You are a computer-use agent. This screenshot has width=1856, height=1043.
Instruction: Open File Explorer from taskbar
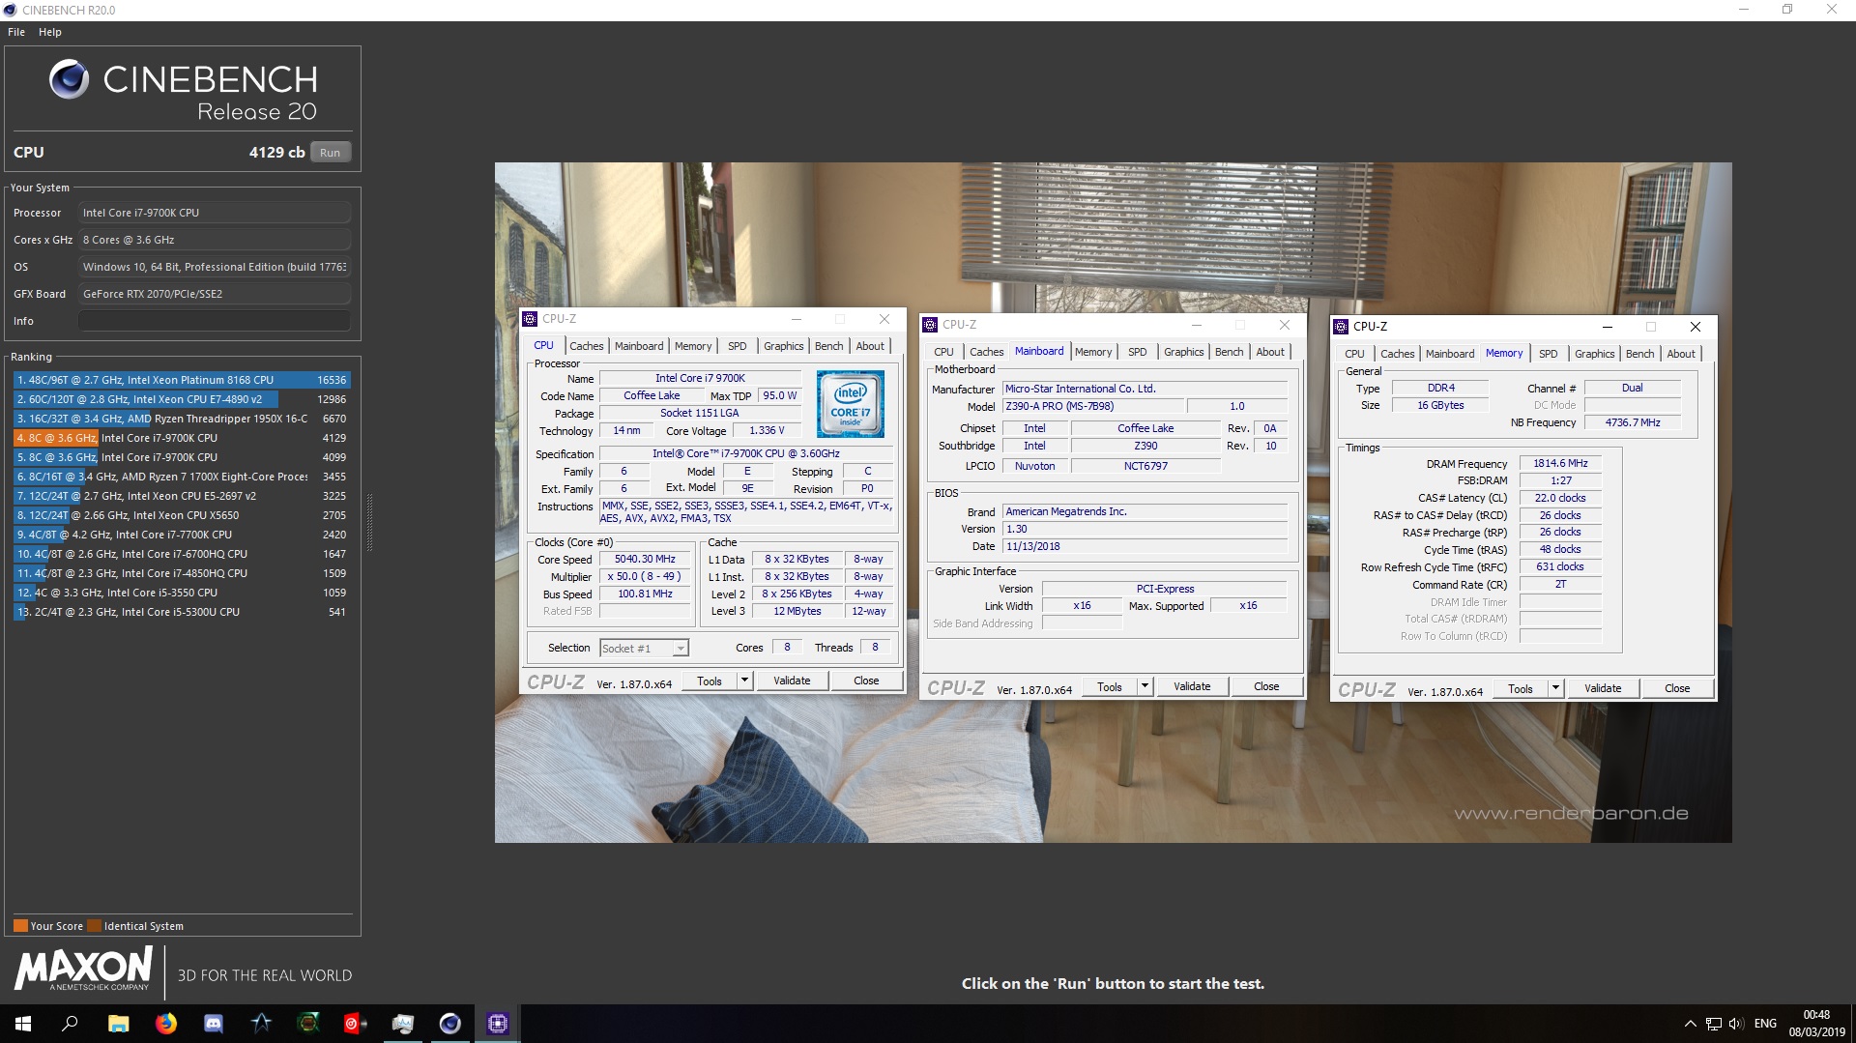[118, 1023]
